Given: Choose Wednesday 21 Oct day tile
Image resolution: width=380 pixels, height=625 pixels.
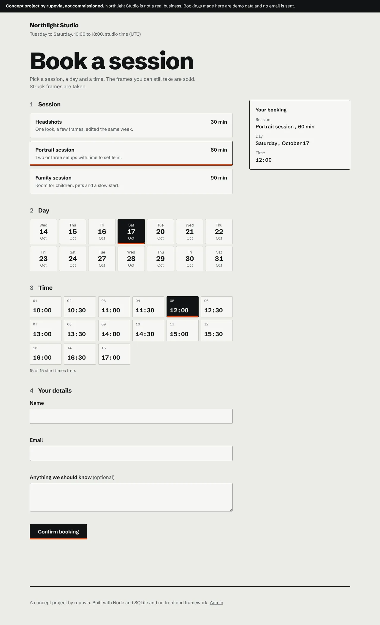Looking at the screenshot, I should [x=190, y=232].
